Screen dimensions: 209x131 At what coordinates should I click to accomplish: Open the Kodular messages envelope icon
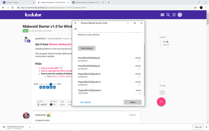click(x=162, y=15)
